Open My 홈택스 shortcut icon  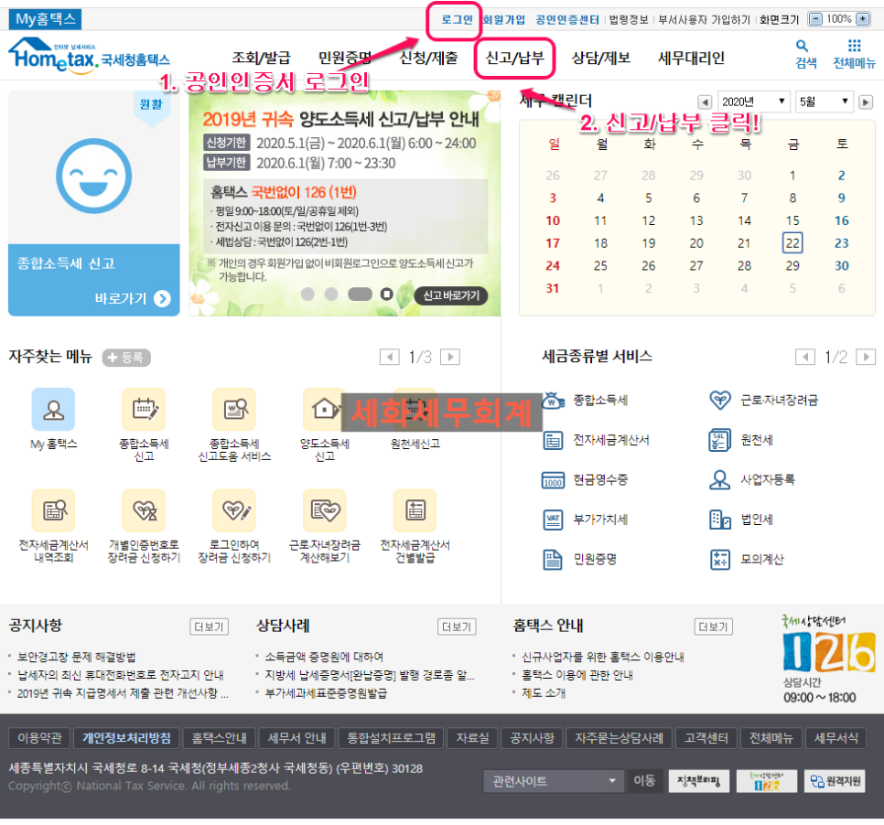click(x=54, y=409)
